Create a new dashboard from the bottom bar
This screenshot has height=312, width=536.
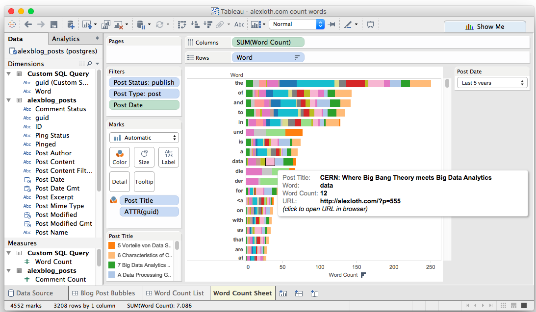pos(299,292)
